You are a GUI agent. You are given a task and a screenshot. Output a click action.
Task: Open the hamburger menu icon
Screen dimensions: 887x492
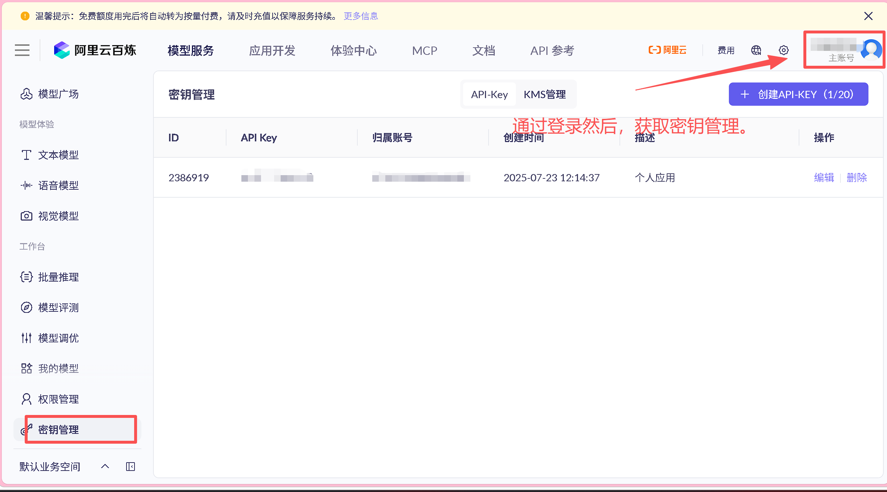(22, 50)
